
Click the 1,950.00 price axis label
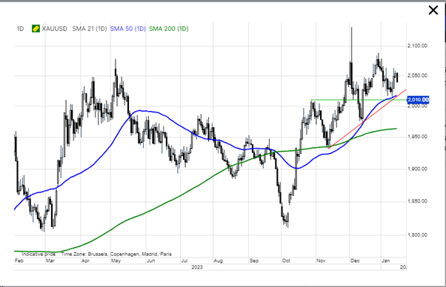pos(417,137)
